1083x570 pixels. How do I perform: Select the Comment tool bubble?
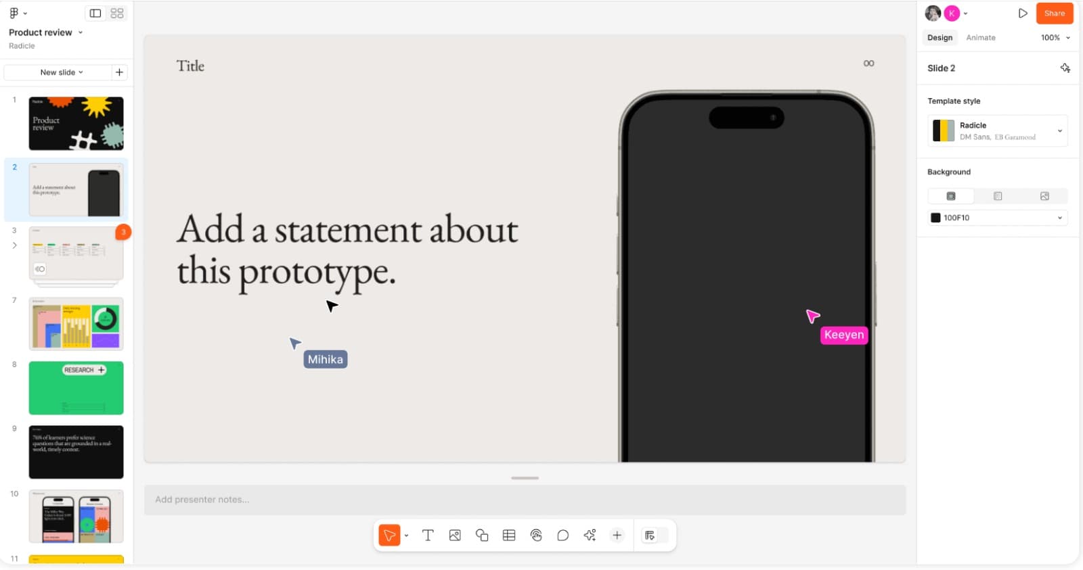click(562, 536)
